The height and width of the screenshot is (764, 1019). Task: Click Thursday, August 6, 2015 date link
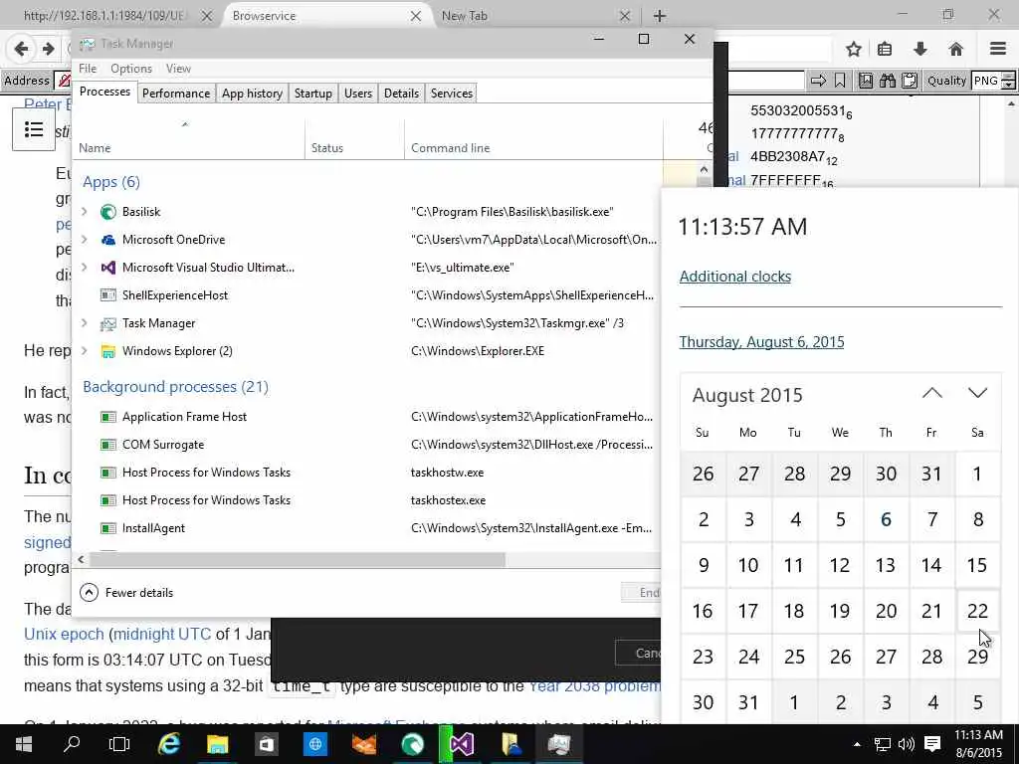(x=761, y=342)
